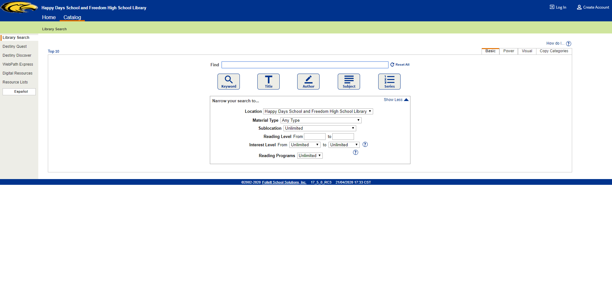
Task: Search by Title button
Action: point(269,82)
